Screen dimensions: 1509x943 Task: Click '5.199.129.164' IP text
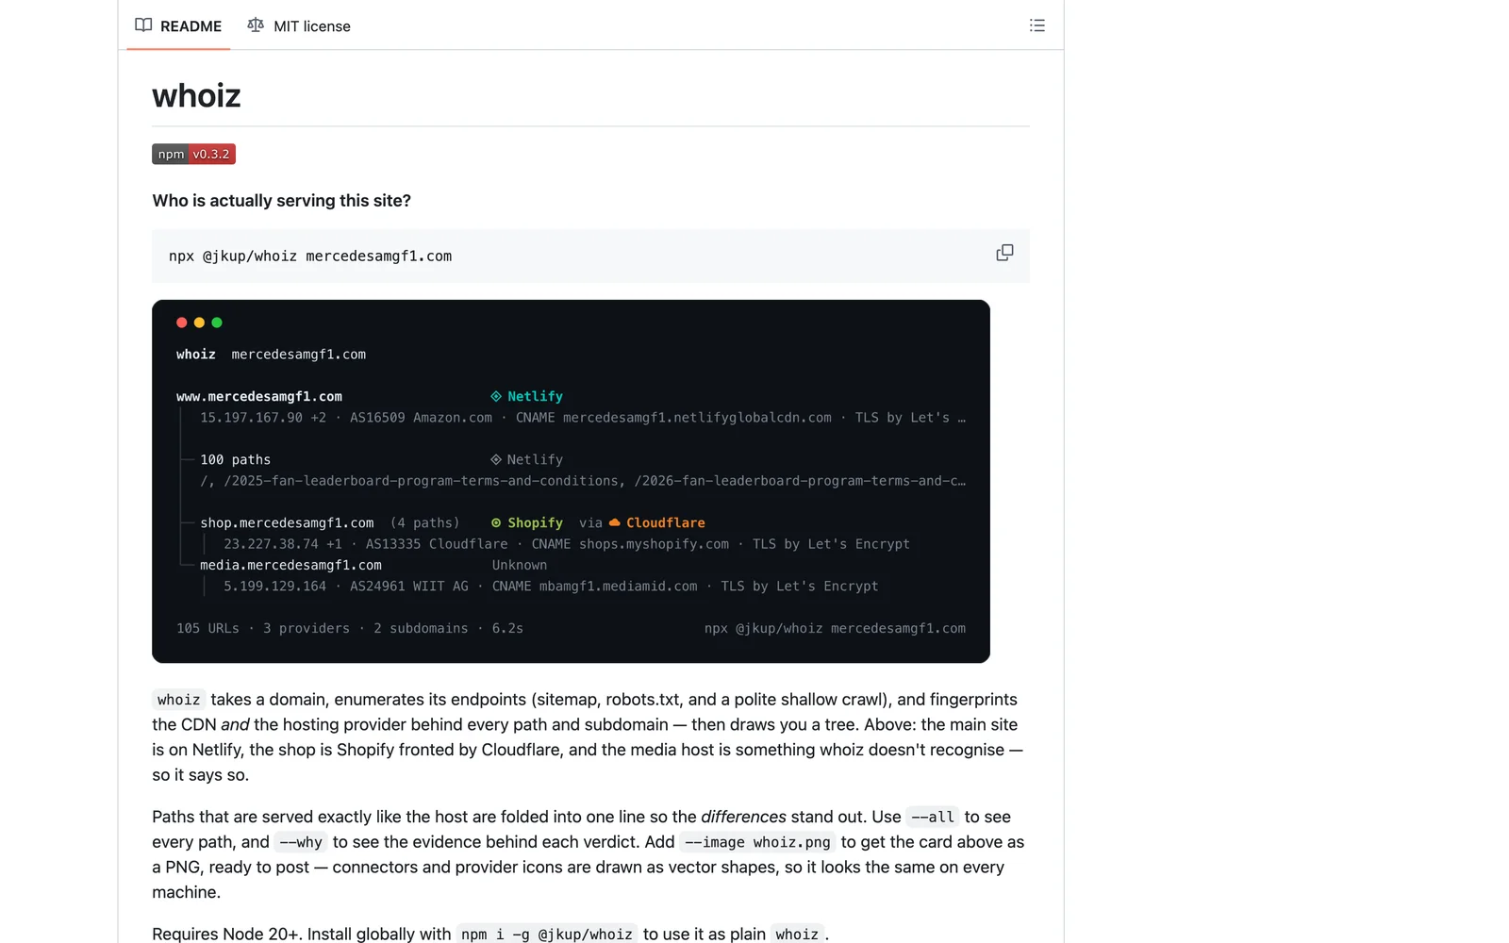tap(274, 586)
